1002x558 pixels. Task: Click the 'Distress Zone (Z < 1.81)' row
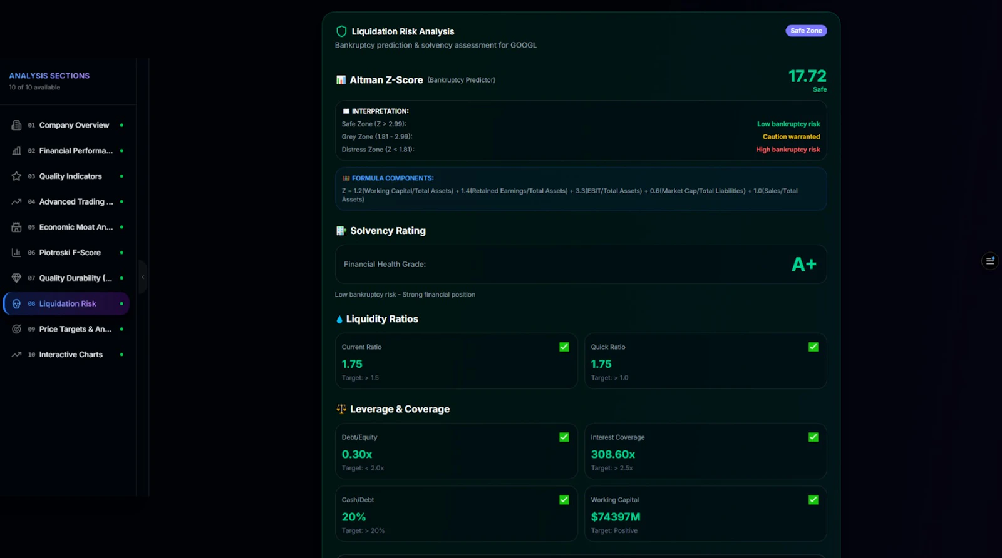(581, 150)
